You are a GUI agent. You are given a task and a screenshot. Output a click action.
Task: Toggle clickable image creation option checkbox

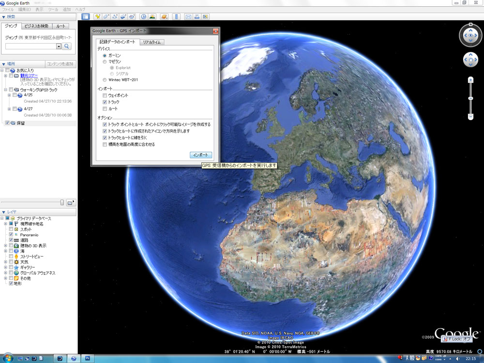coord(105,124)
